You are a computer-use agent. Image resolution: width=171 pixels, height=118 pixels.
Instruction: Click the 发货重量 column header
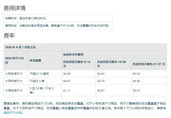(45, 60)
